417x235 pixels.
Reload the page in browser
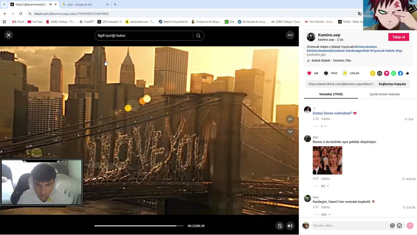[x=21, y=14]
